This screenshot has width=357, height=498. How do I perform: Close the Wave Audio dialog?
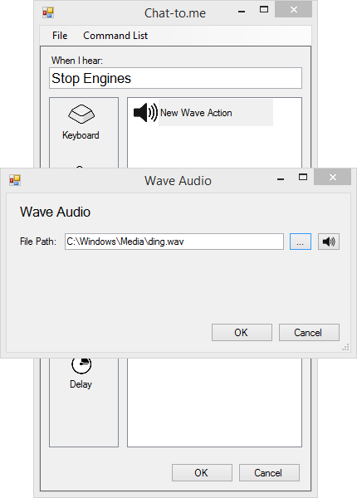(333, 177)
